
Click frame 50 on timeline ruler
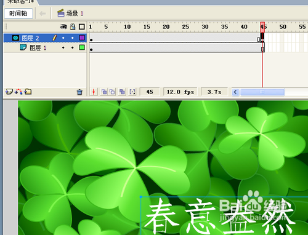(x=283, y=26)
